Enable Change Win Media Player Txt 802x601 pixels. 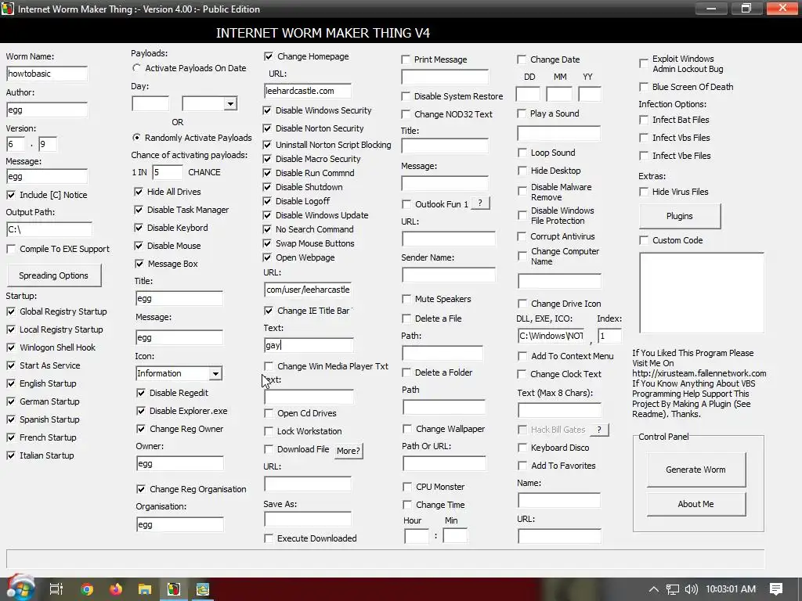click(x=269, y=366)
